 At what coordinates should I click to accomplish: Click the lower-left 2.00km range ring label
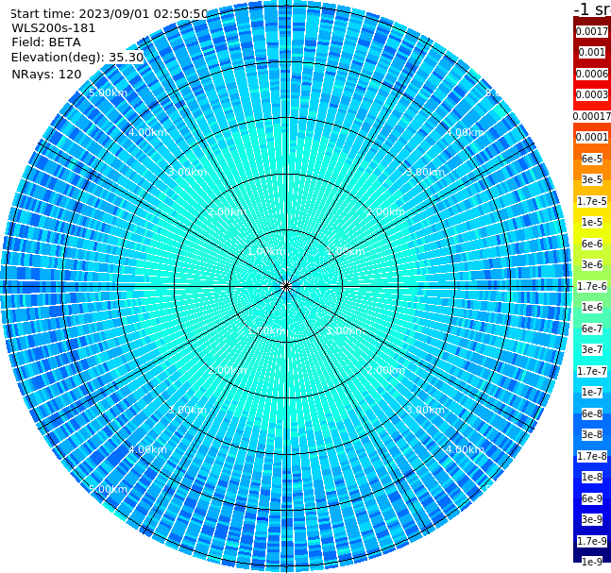click(228, 370)
